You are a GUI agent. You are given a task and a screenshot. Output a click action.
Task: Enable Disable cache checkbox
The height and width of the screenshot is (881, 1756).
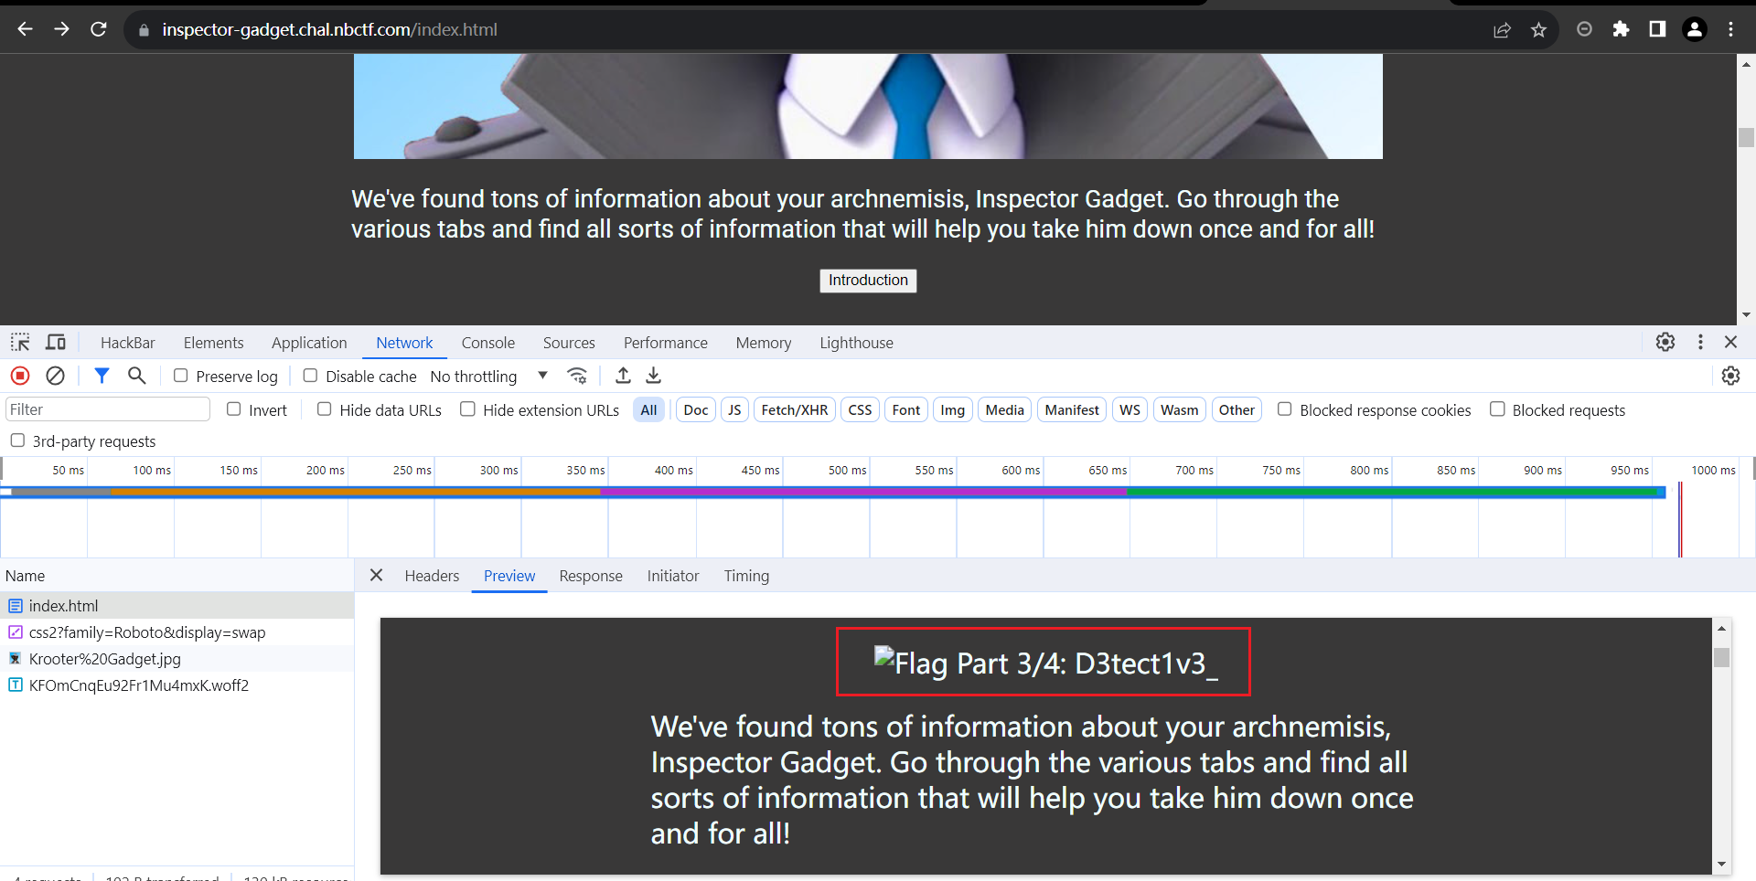(x=311, y=376)
